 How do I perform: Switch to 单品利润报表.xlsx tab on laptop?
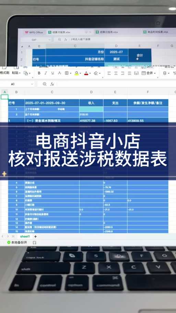pyautogui.click(x=156, y=32)
